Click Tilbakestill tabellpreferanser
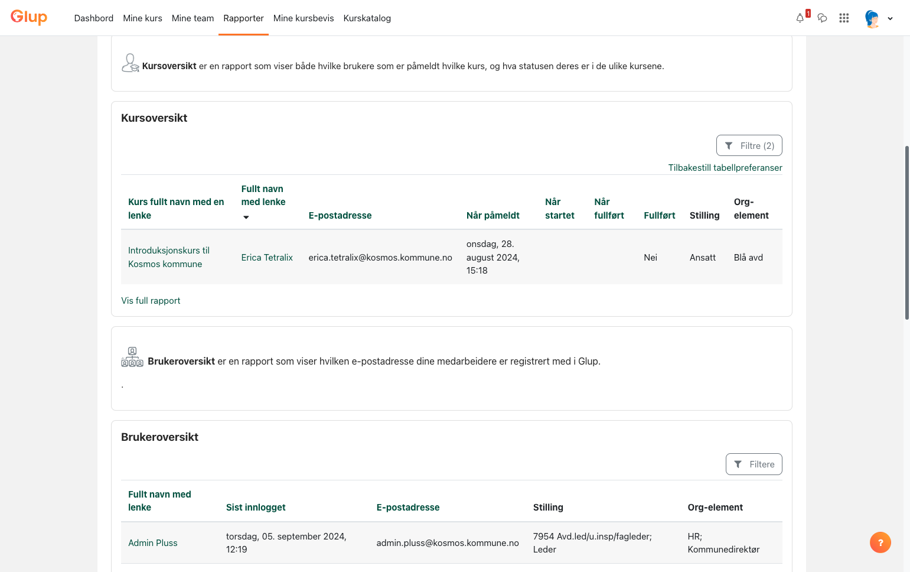 click(x=725, y=167)
